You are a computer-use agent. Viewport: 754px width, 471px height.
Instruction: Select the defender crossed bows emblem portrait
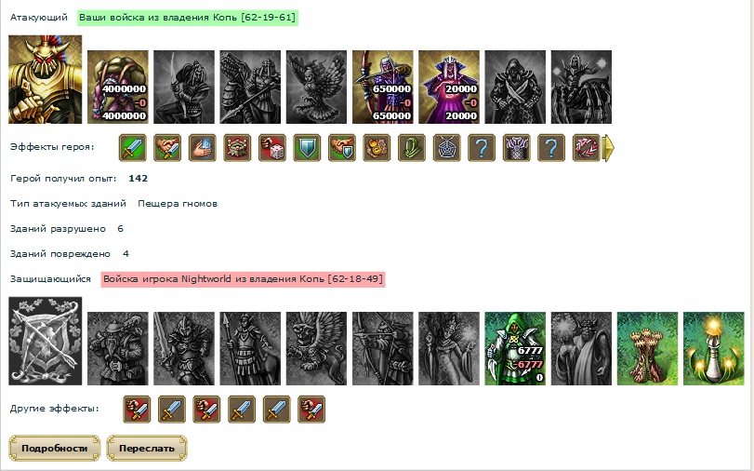(x=46, y=341)
